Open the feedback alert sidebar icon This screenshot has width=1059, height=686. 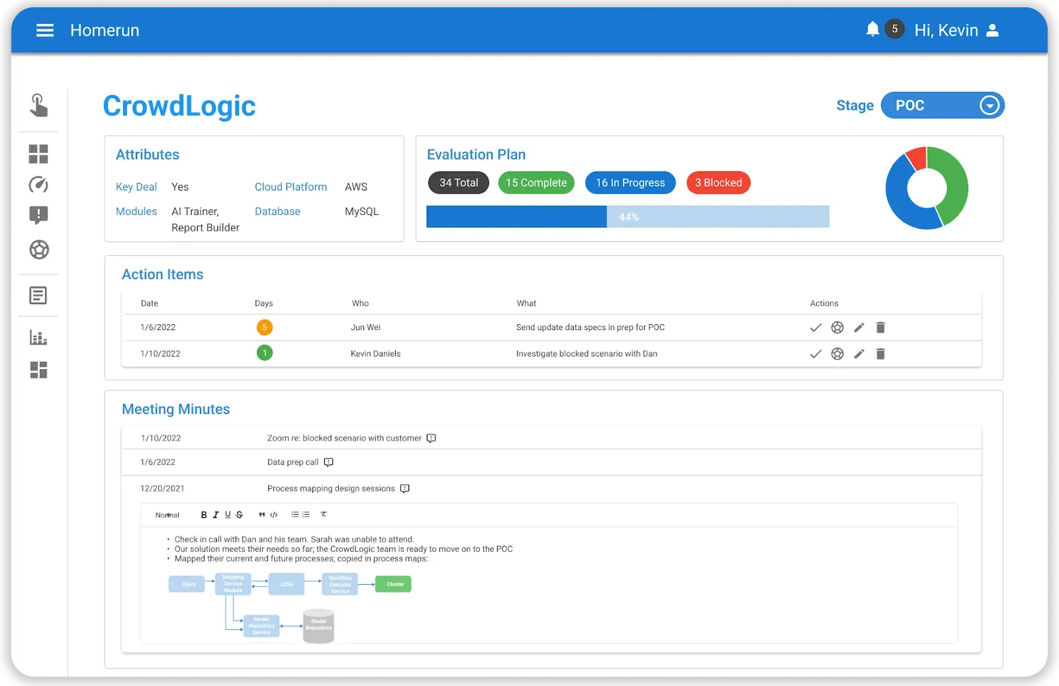pos(38,215)
